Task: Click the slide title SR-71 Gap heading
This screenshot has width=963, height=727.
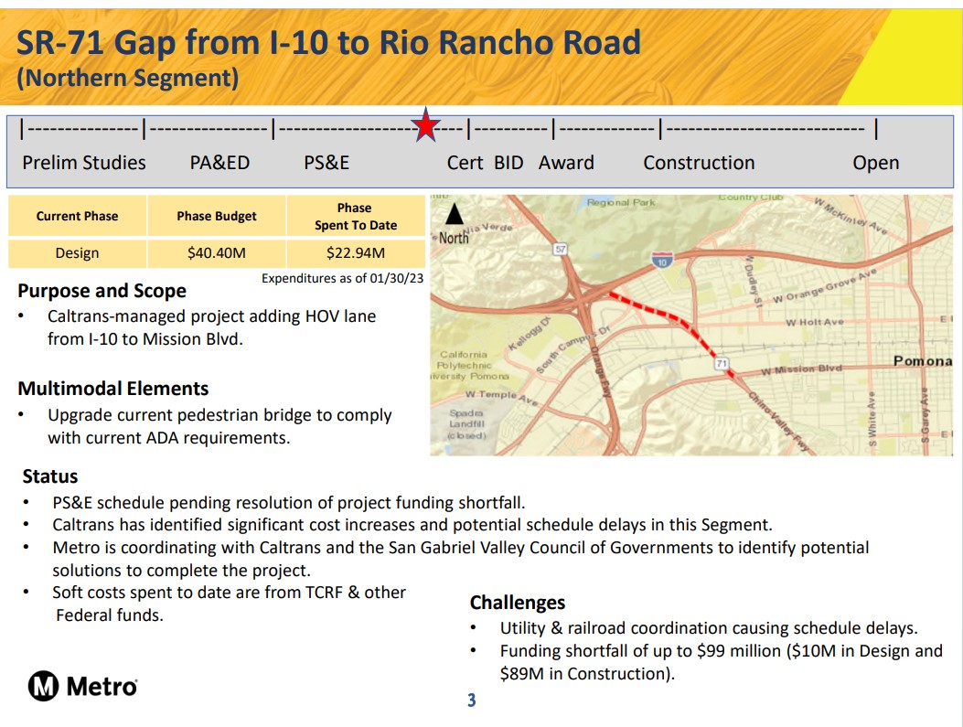Action: [x=325, y=43]
